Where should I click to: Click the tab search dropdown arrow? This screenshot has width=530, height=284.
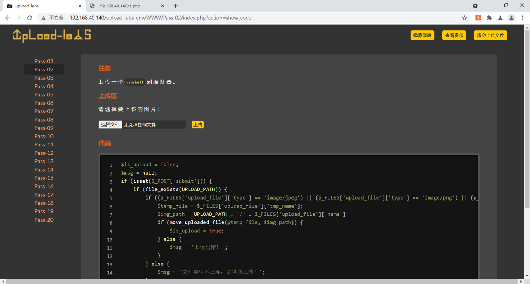(x=475, y=6)
